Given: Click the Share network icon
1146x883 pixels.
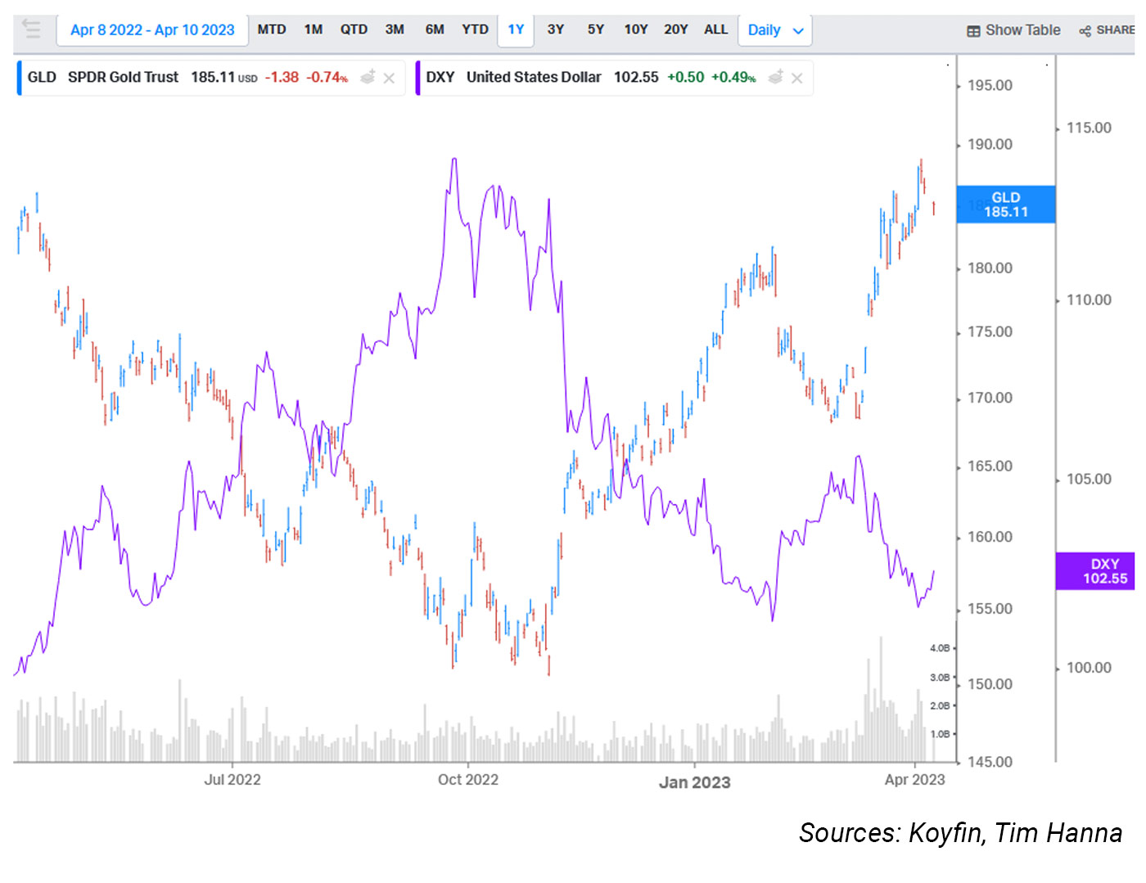Looking at the screenshot, I should point(1085,31).
